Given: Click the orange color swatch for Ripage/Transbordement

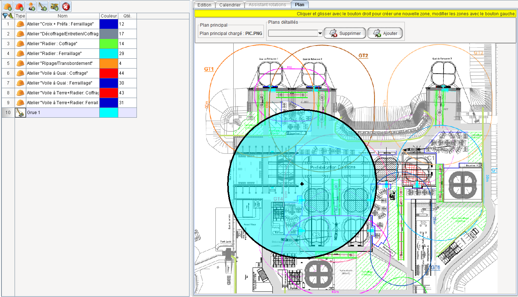Looking at the screenshot, I should (109, 63).
